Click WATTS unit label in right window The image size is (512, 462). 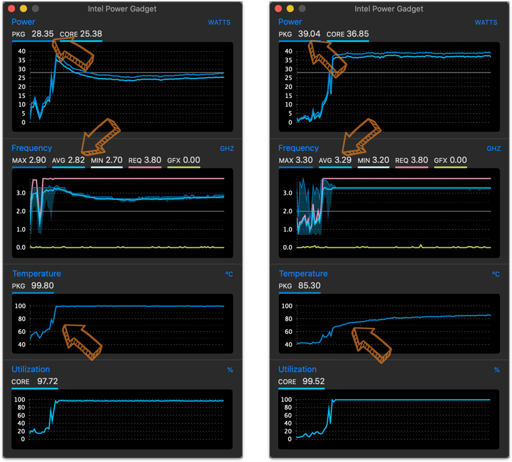(x=486, y=23)
